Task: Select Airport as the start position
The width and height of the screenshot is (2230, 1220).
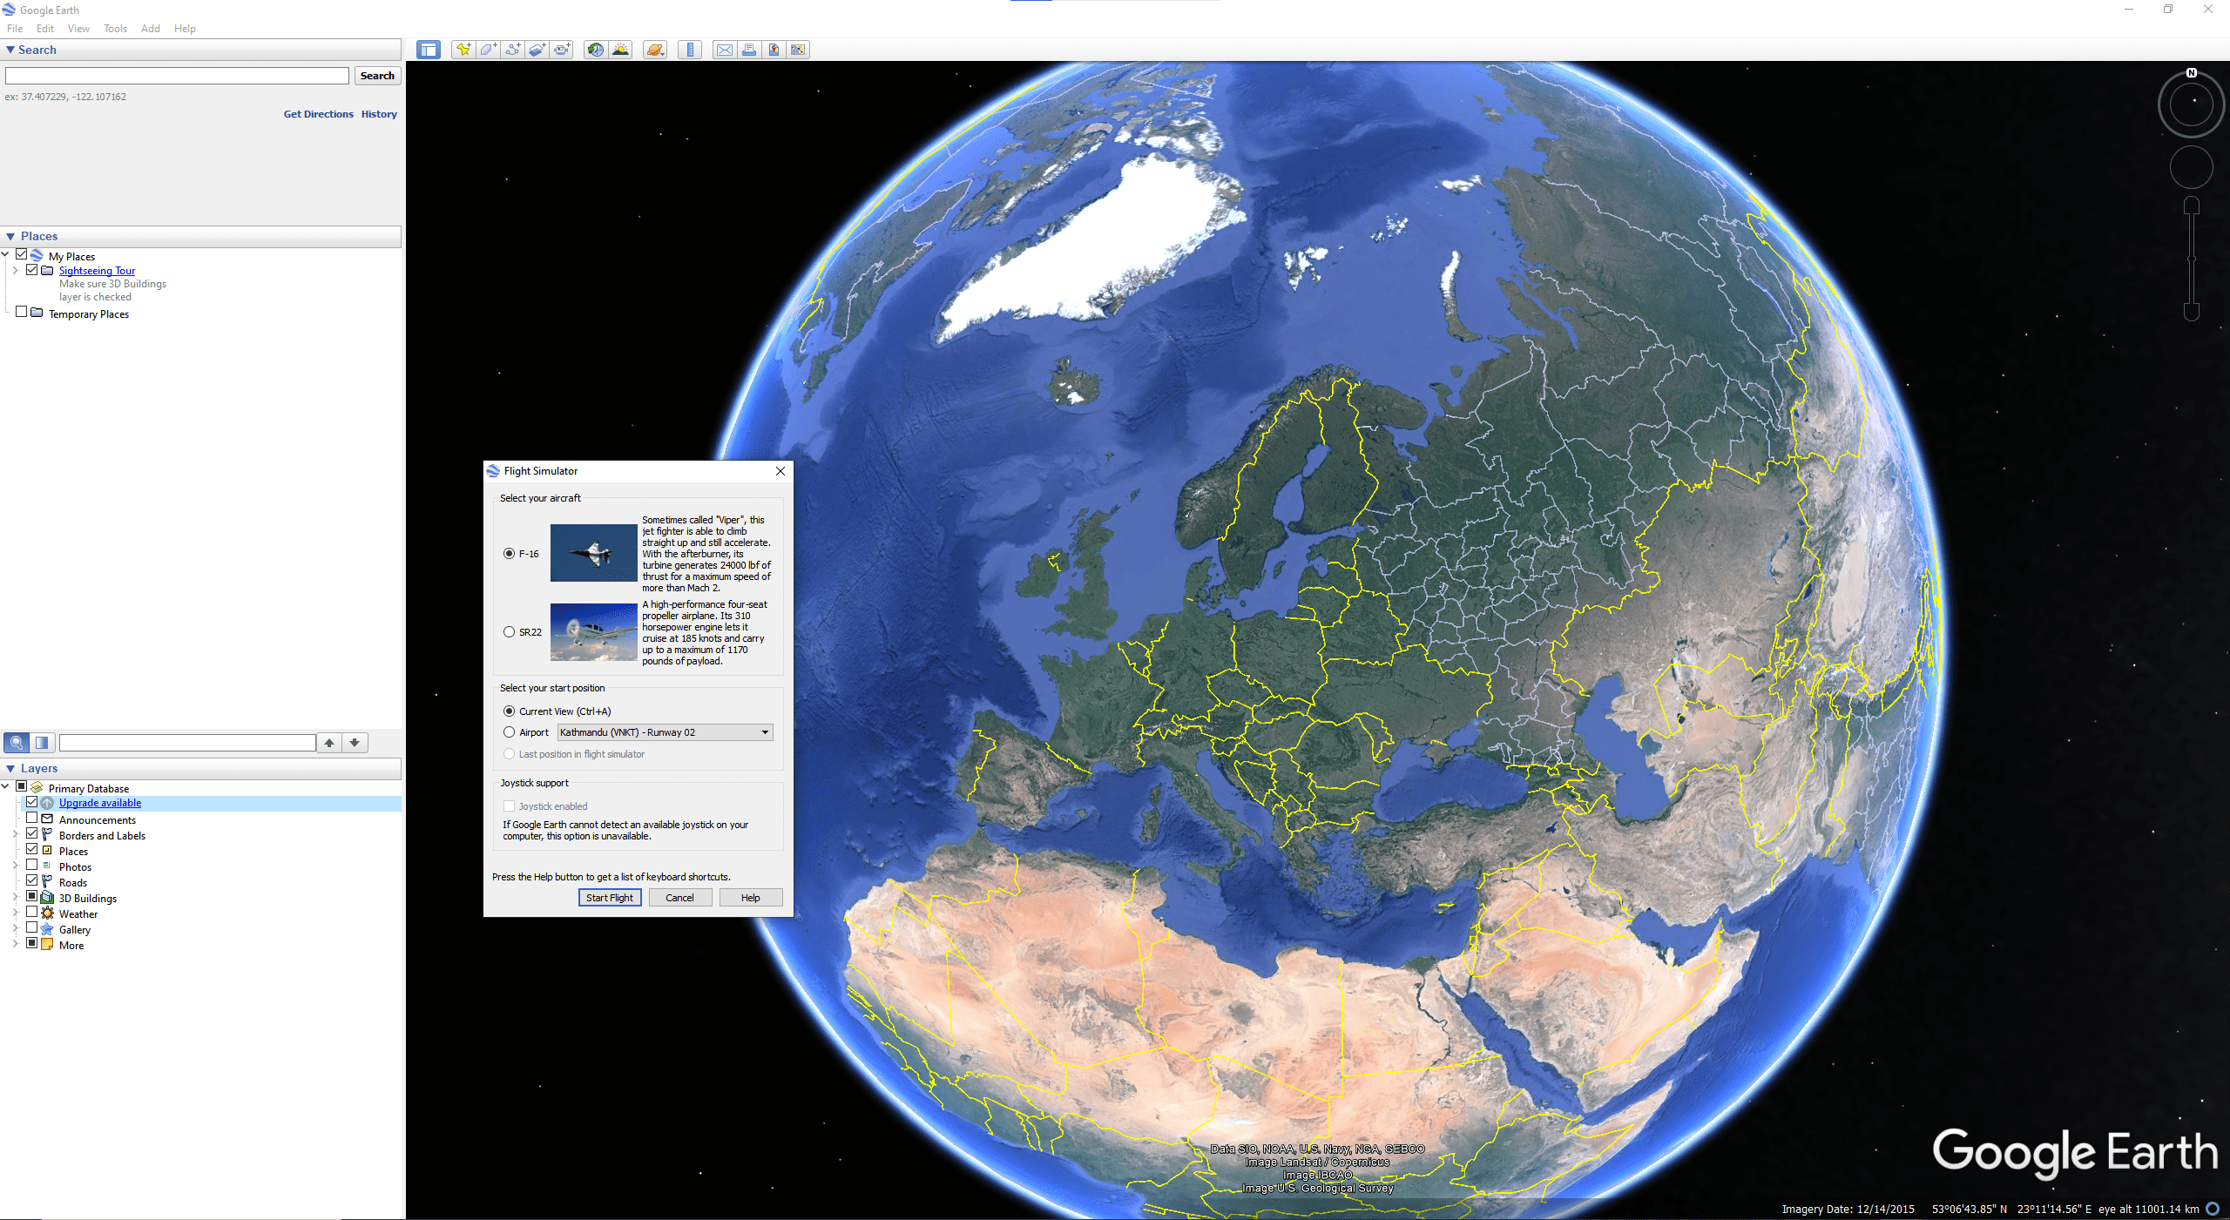Action: point(510,732)
